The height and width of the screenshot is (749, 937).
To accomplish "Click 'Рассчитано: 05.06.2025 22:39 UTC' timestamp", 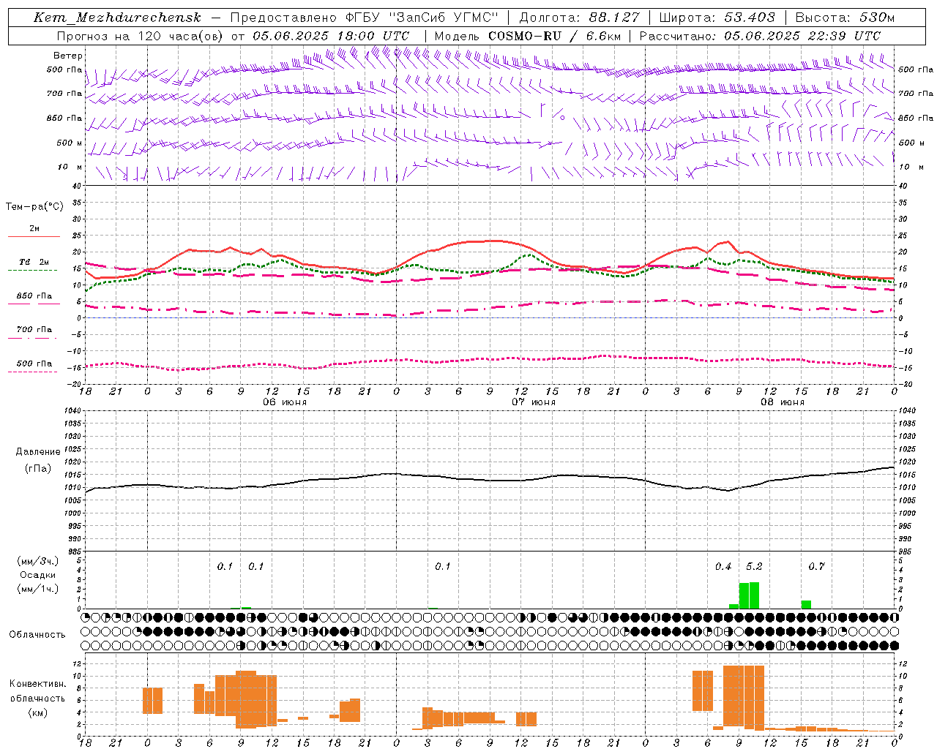I will pyautogui.click(x=760, y=36).
